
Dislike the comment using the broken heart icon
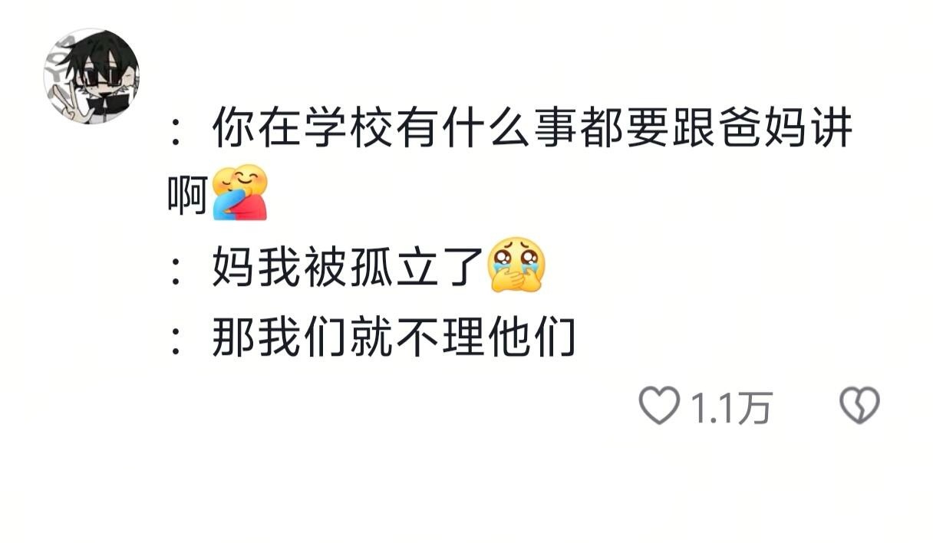pos(859,406)
